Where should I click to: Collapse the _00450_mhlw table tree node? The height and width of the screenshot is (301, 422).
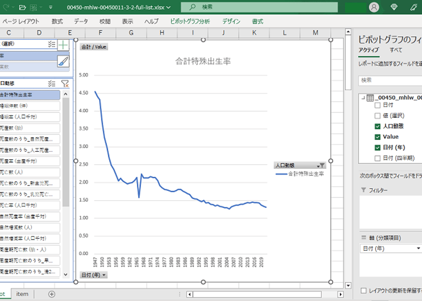pyautogui.click(x=363, y=98)
